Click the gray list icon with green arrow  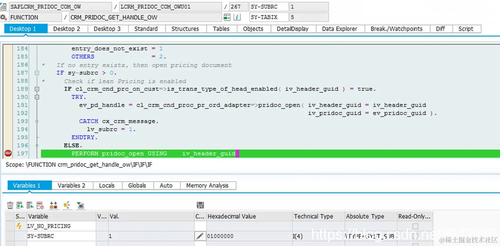coord(30,205)
